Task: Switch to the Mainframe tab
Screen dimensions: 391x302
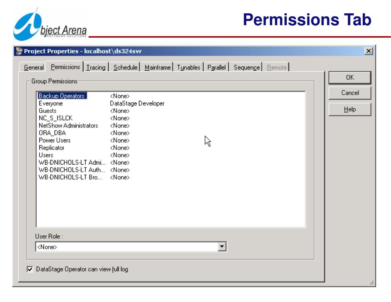Action: 157,67
